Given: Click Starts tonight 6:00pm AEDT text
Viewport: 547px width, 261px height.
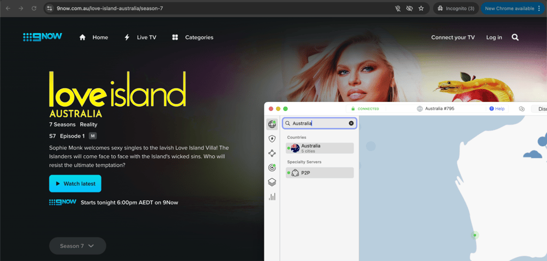Looking at the screenshot, I should pos(129,202).
